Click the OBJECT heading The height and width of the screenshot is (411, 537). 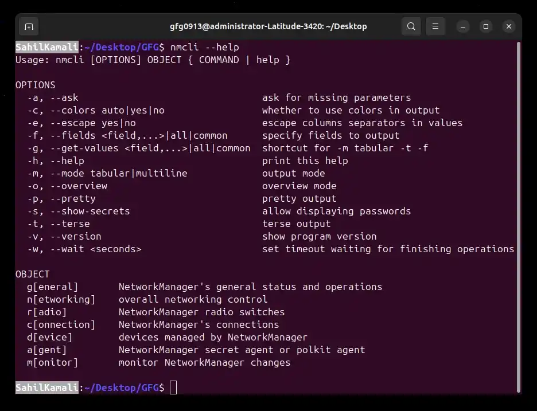tap(33, 274)
